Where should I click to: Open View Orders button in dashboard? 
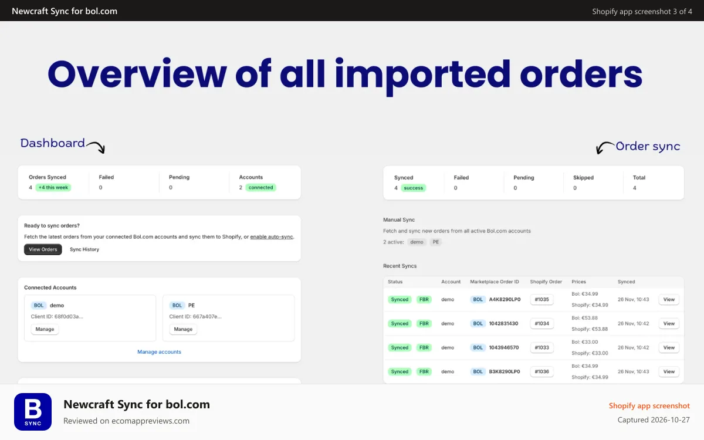43,249
